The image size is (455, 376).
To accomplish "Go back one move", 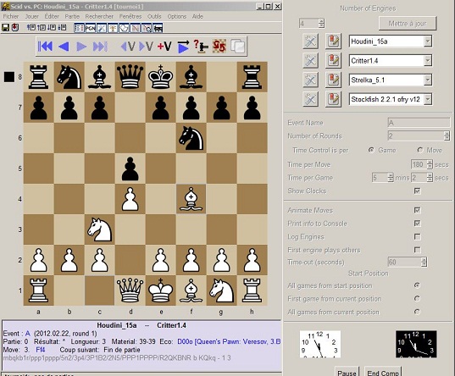I will tap(64, 47).
